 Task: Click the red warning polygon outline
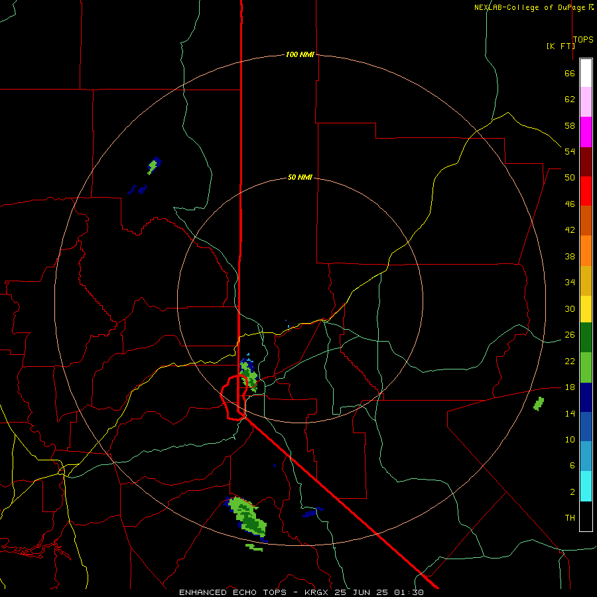(233, 397)
